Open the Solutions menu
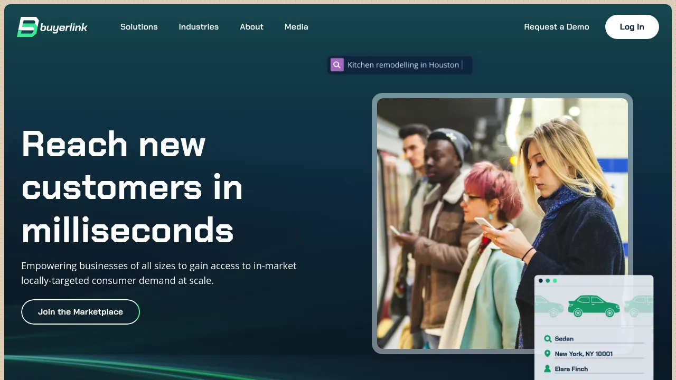 [139, 27]
